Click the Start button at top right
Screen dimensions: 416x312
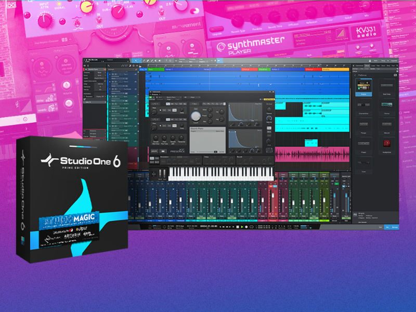[375, 61]
